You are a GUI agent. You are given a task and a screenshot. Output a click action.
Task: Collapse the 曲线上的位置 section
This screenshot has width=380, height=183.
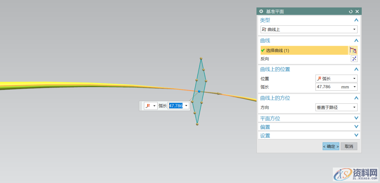tap(356, 69)
